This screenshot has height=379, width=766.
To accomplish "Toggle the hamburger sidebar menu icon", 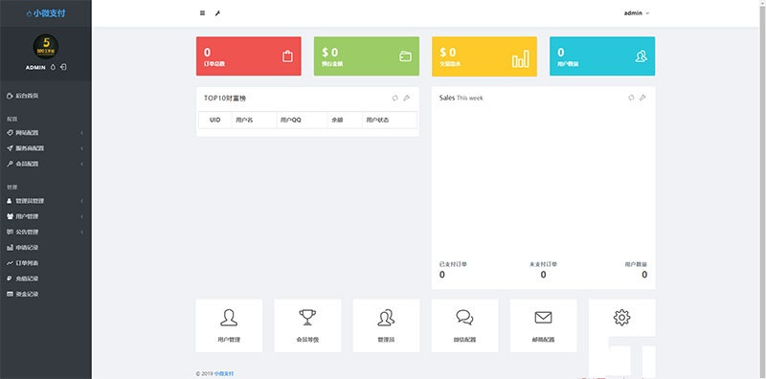I will [202, 13].
